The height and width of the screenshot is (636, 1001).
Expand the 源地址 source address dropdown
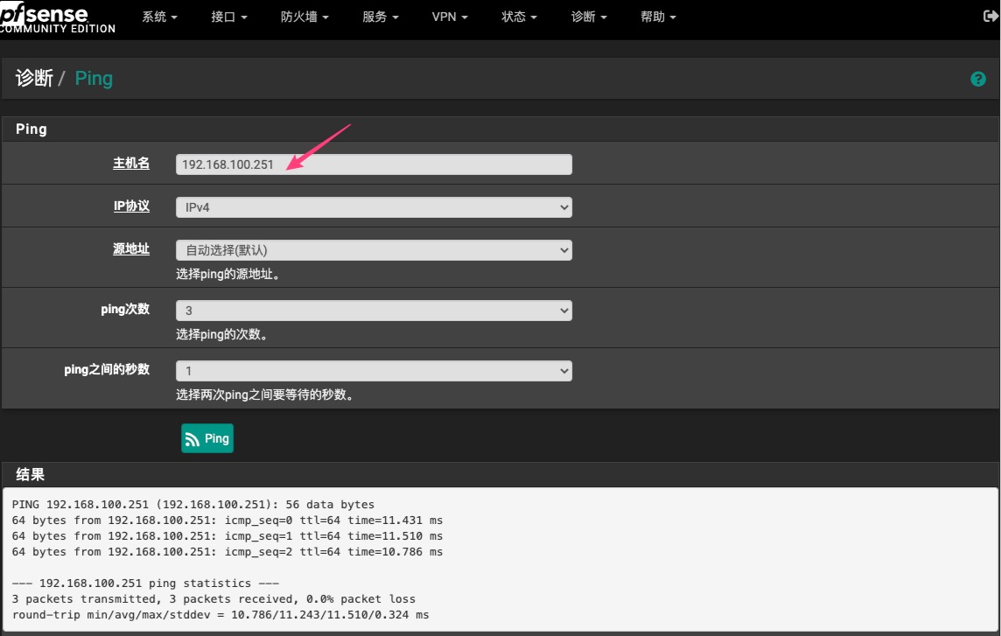pyautogui.click(x=374, y=250)
